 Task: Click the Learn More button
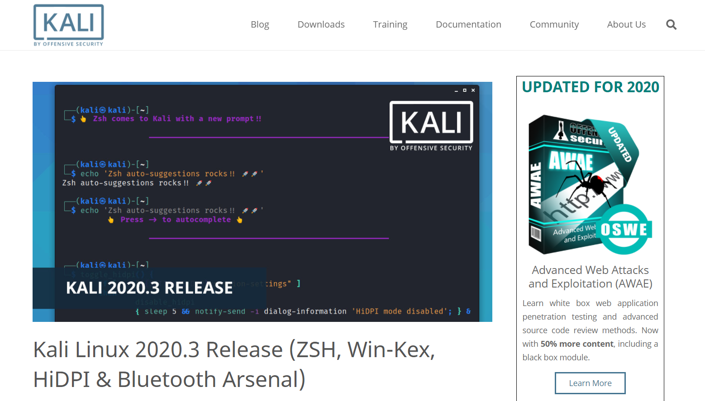[590, 383]
